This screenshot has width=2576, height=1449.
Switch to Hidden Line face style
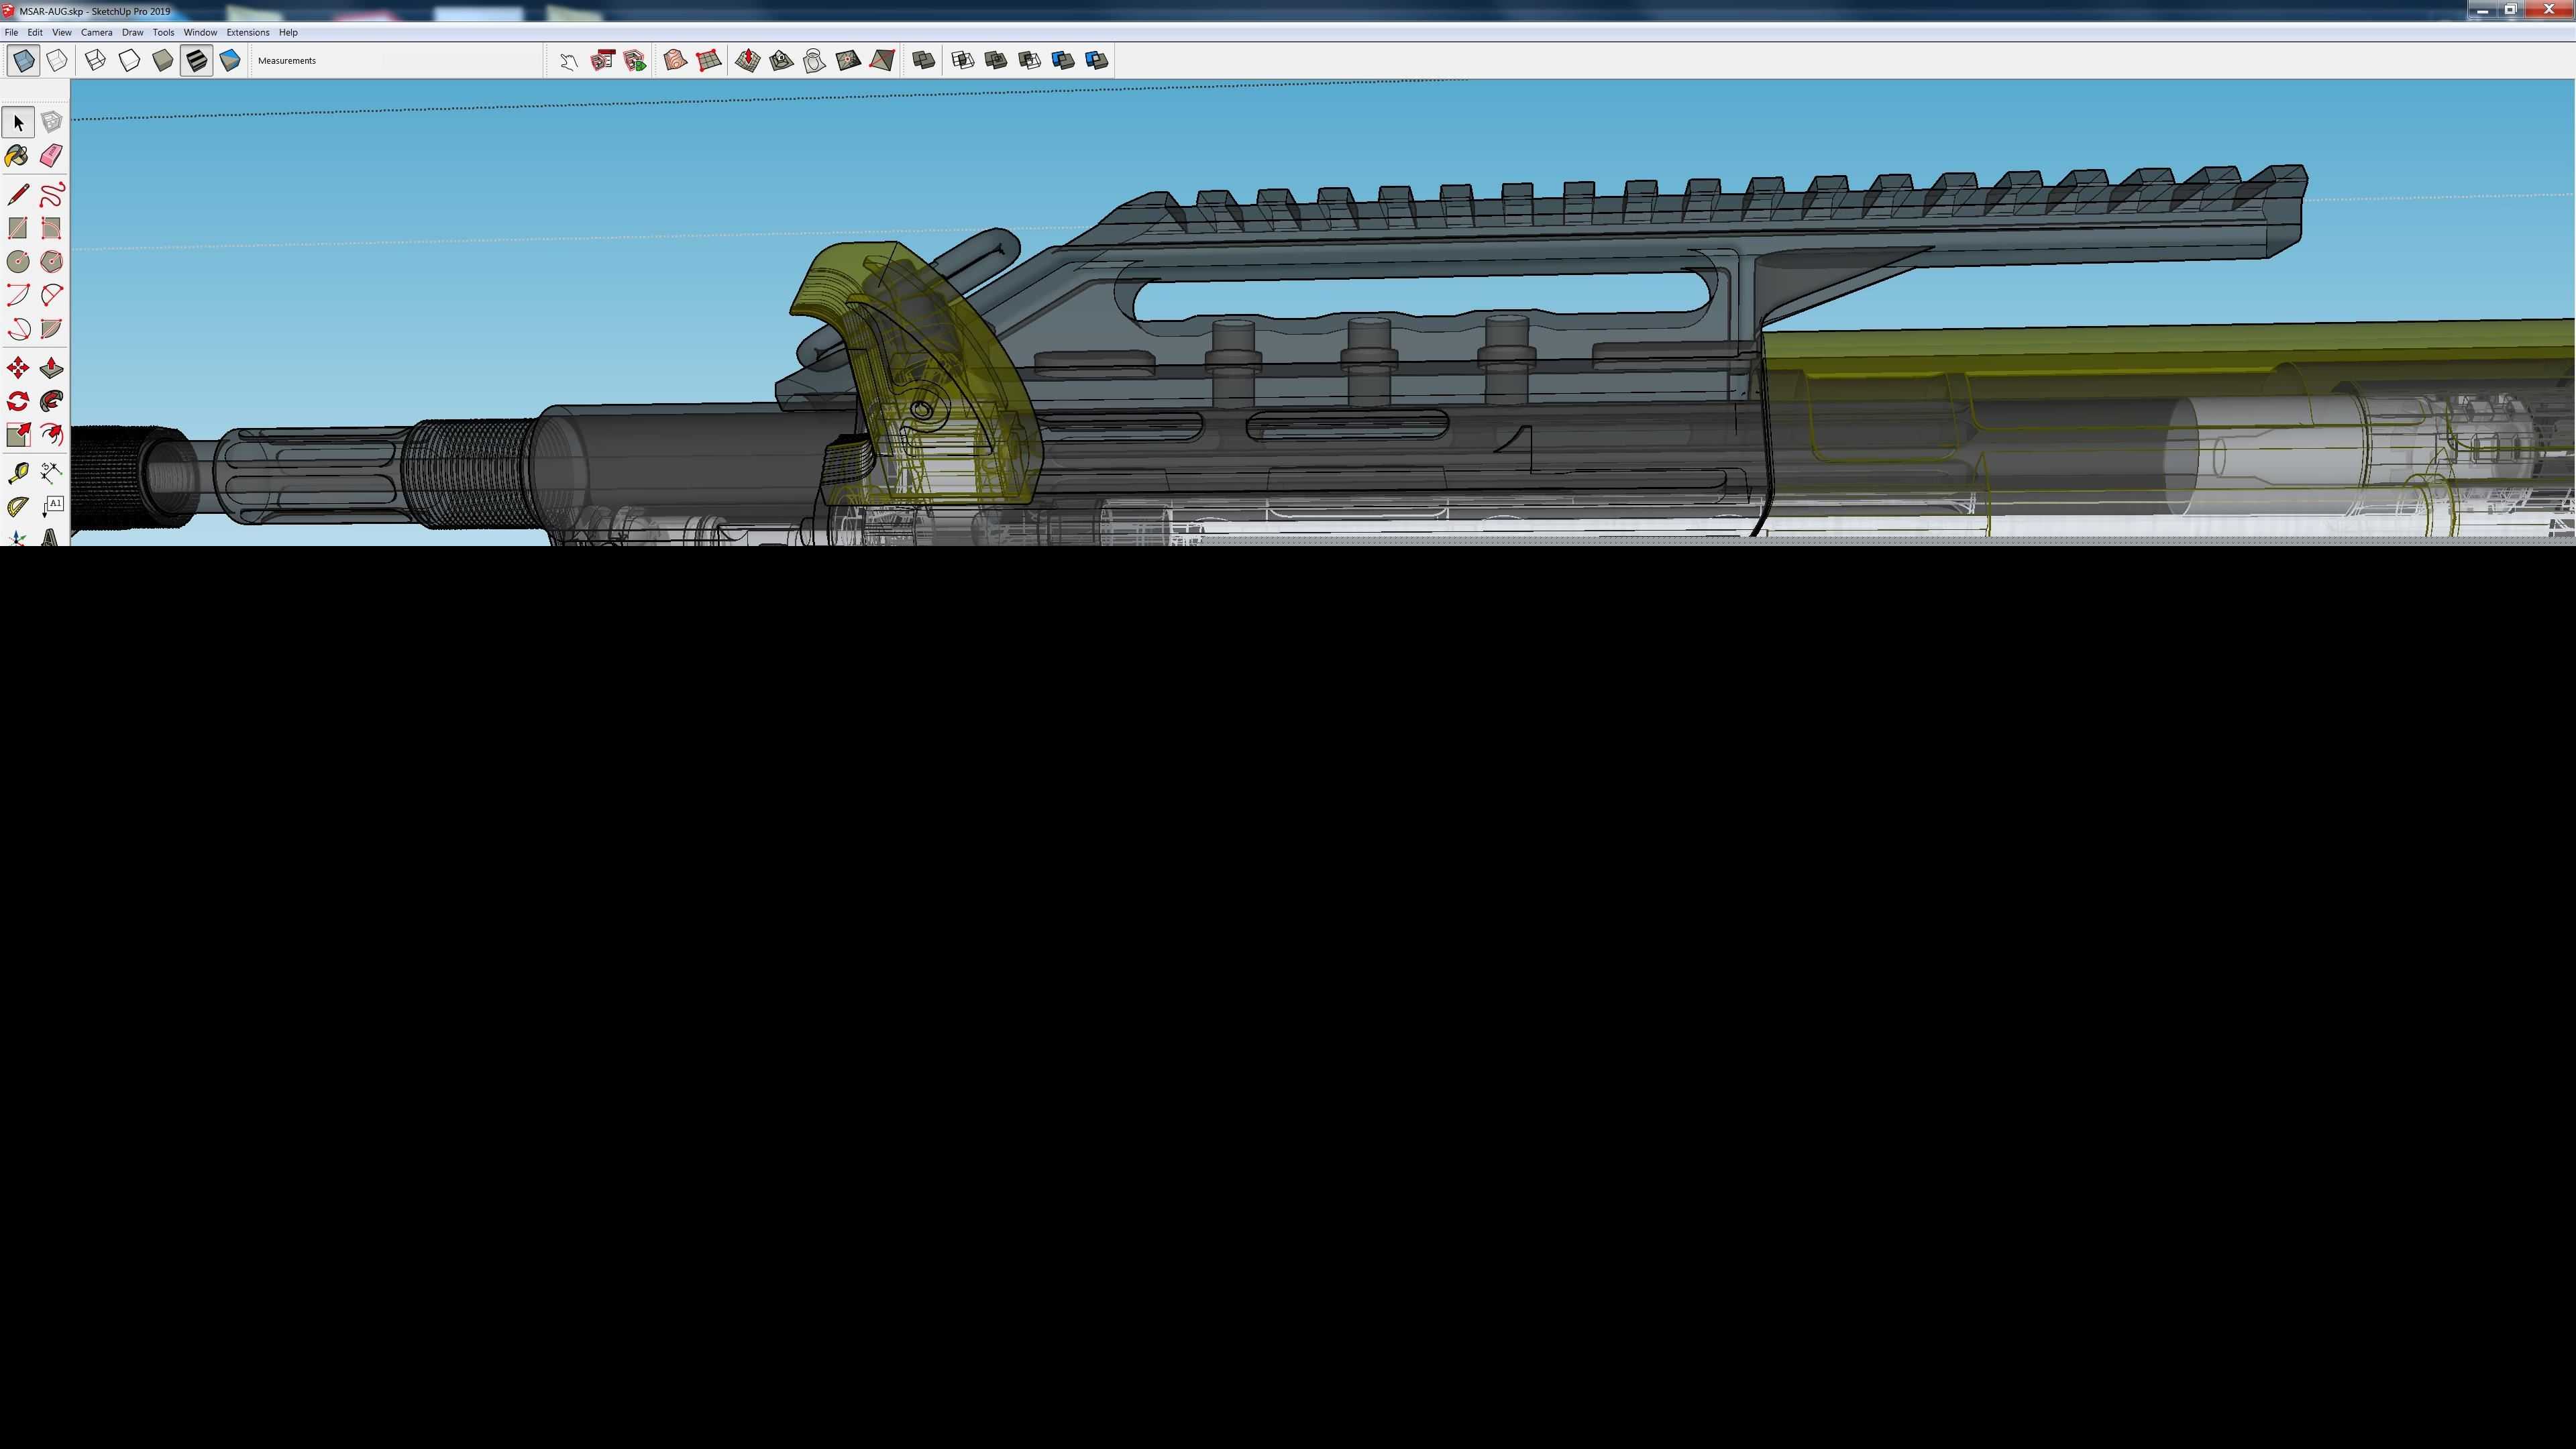[x=129, y=61]
